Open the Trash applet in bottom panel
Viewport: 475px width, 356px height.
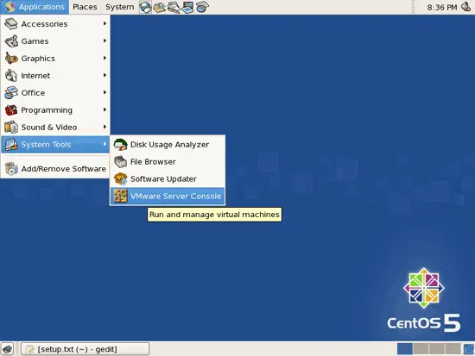point(469,349)
